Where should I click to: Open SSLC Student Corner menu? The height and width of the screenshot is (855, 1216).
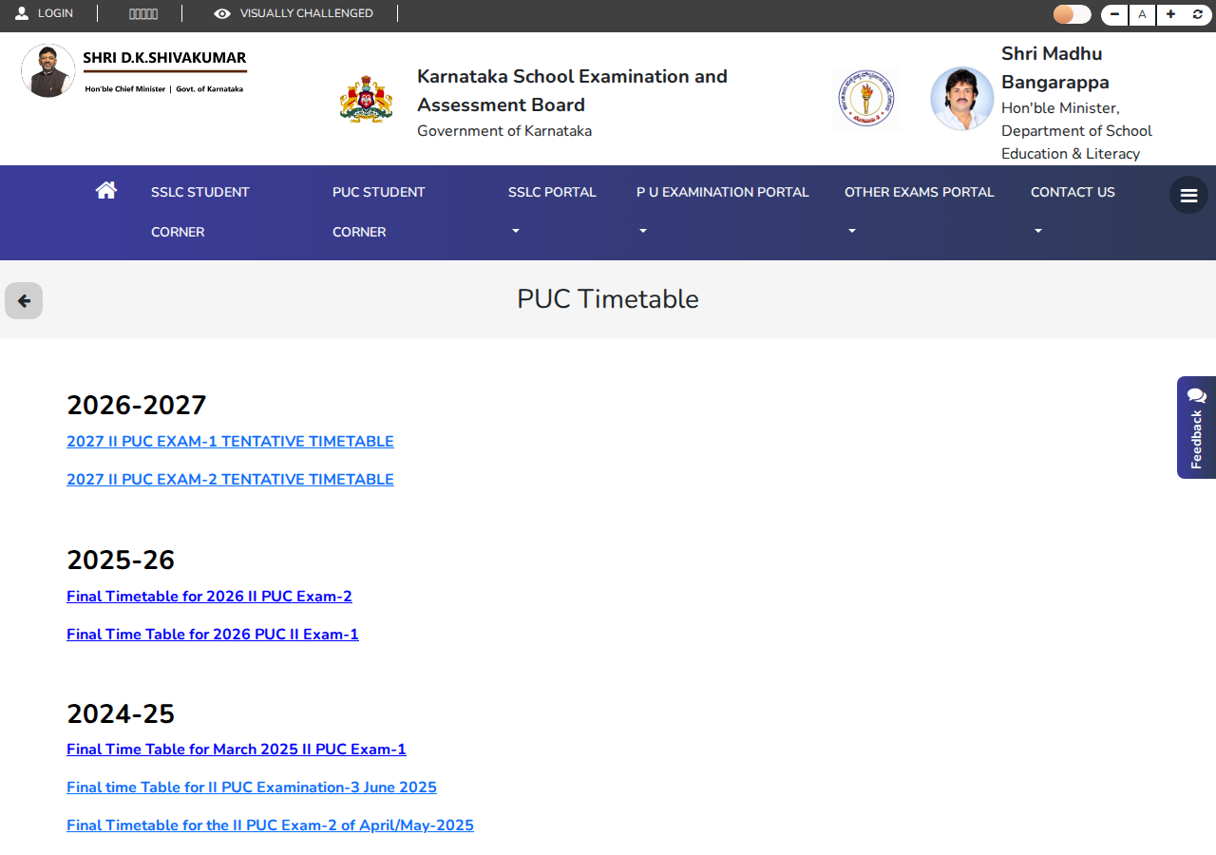click(199, 212)
